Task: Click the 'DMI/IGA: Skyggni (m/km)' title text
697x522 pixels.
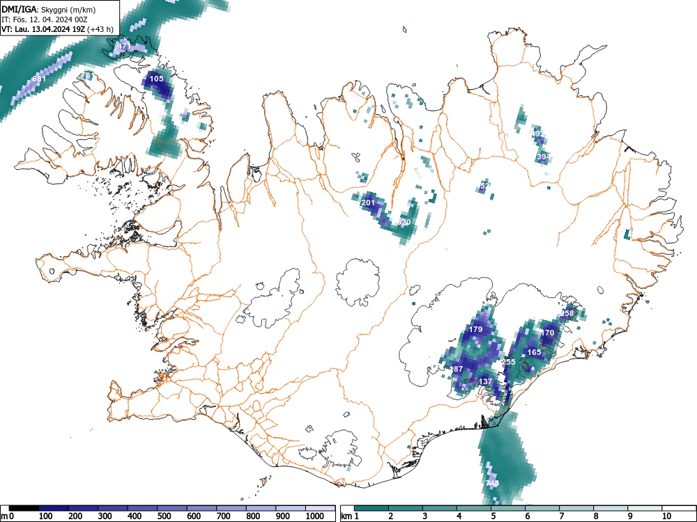Action: point(49,9)
